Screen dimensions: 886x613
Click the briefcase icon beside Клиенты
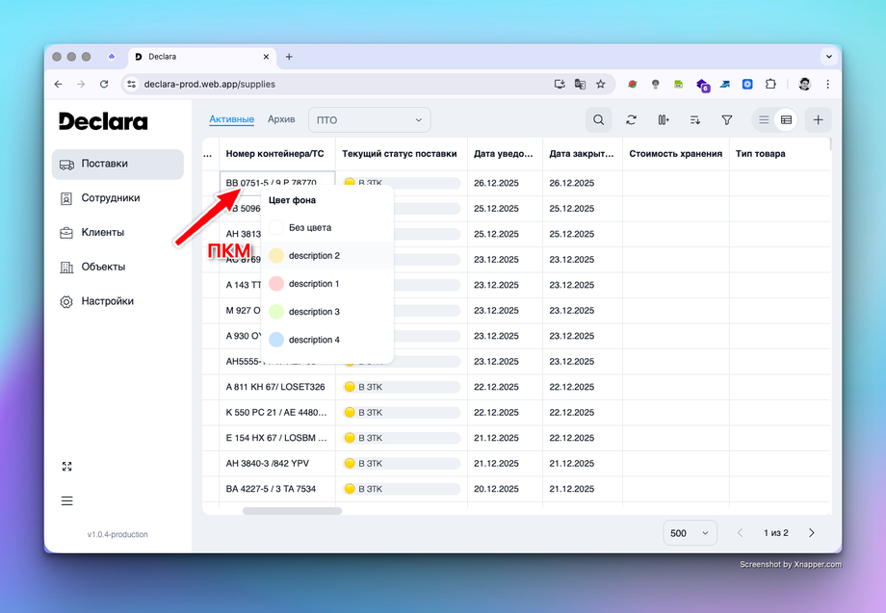click(x=66, y=233)
